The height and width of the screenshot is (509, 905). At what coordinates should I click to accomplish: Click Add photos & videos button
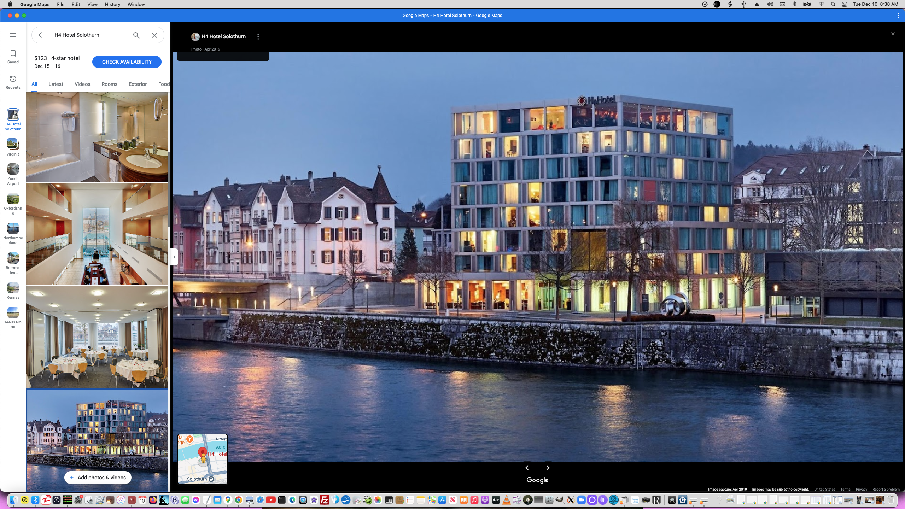tap(98, 478)
